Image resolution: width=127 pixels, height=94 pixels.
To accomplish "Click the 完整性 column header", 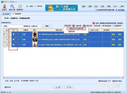I will [x=26, y=30].
